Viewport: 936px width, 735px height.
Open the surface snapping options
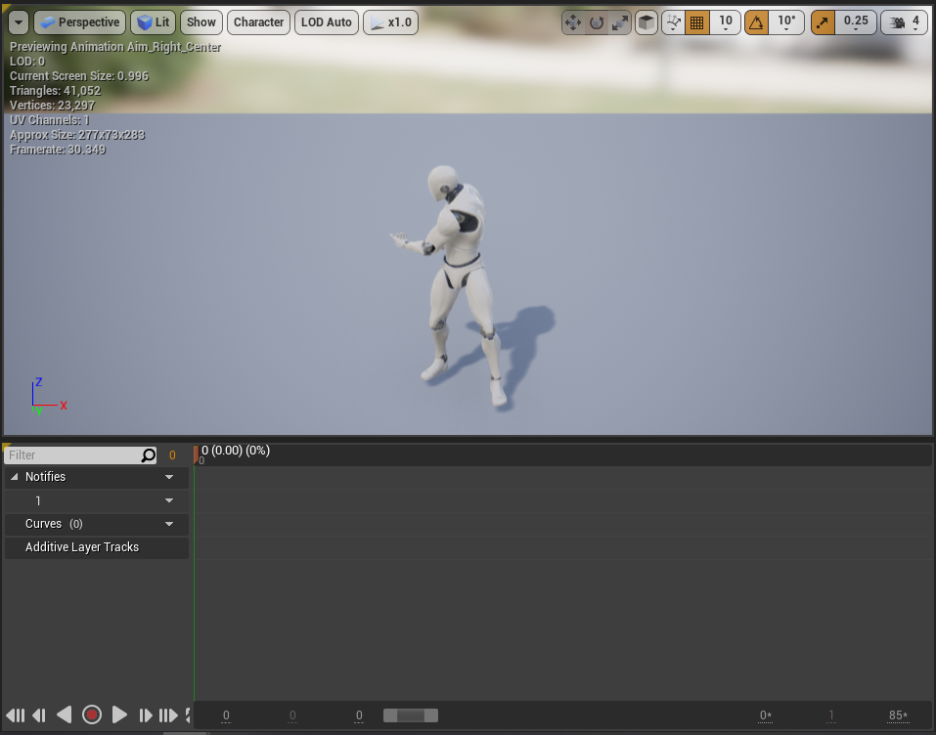[673, 22]
